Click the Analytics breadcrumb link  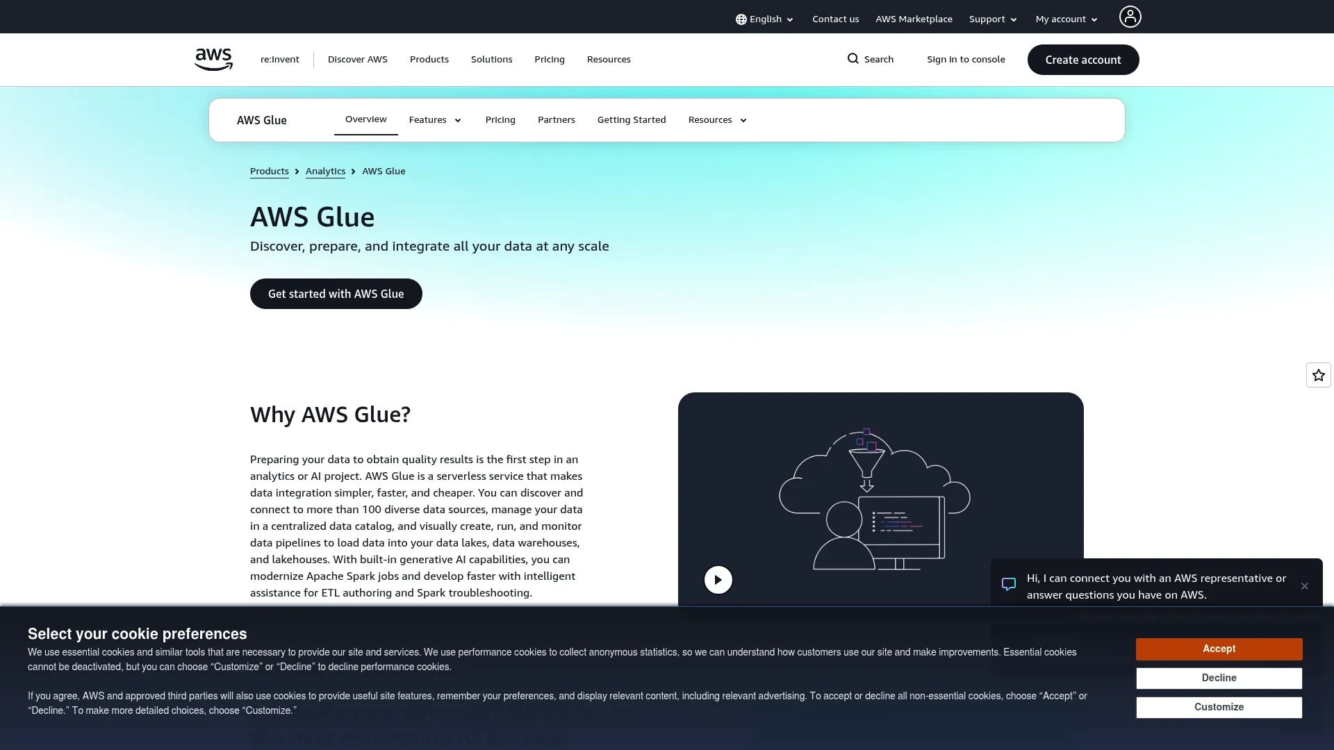click(x=325, y=172)
